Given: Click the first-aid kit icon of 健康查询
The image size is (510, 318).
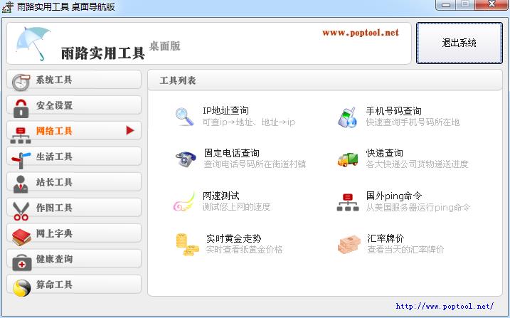Looking at the screenshot, I should point(22,263).
